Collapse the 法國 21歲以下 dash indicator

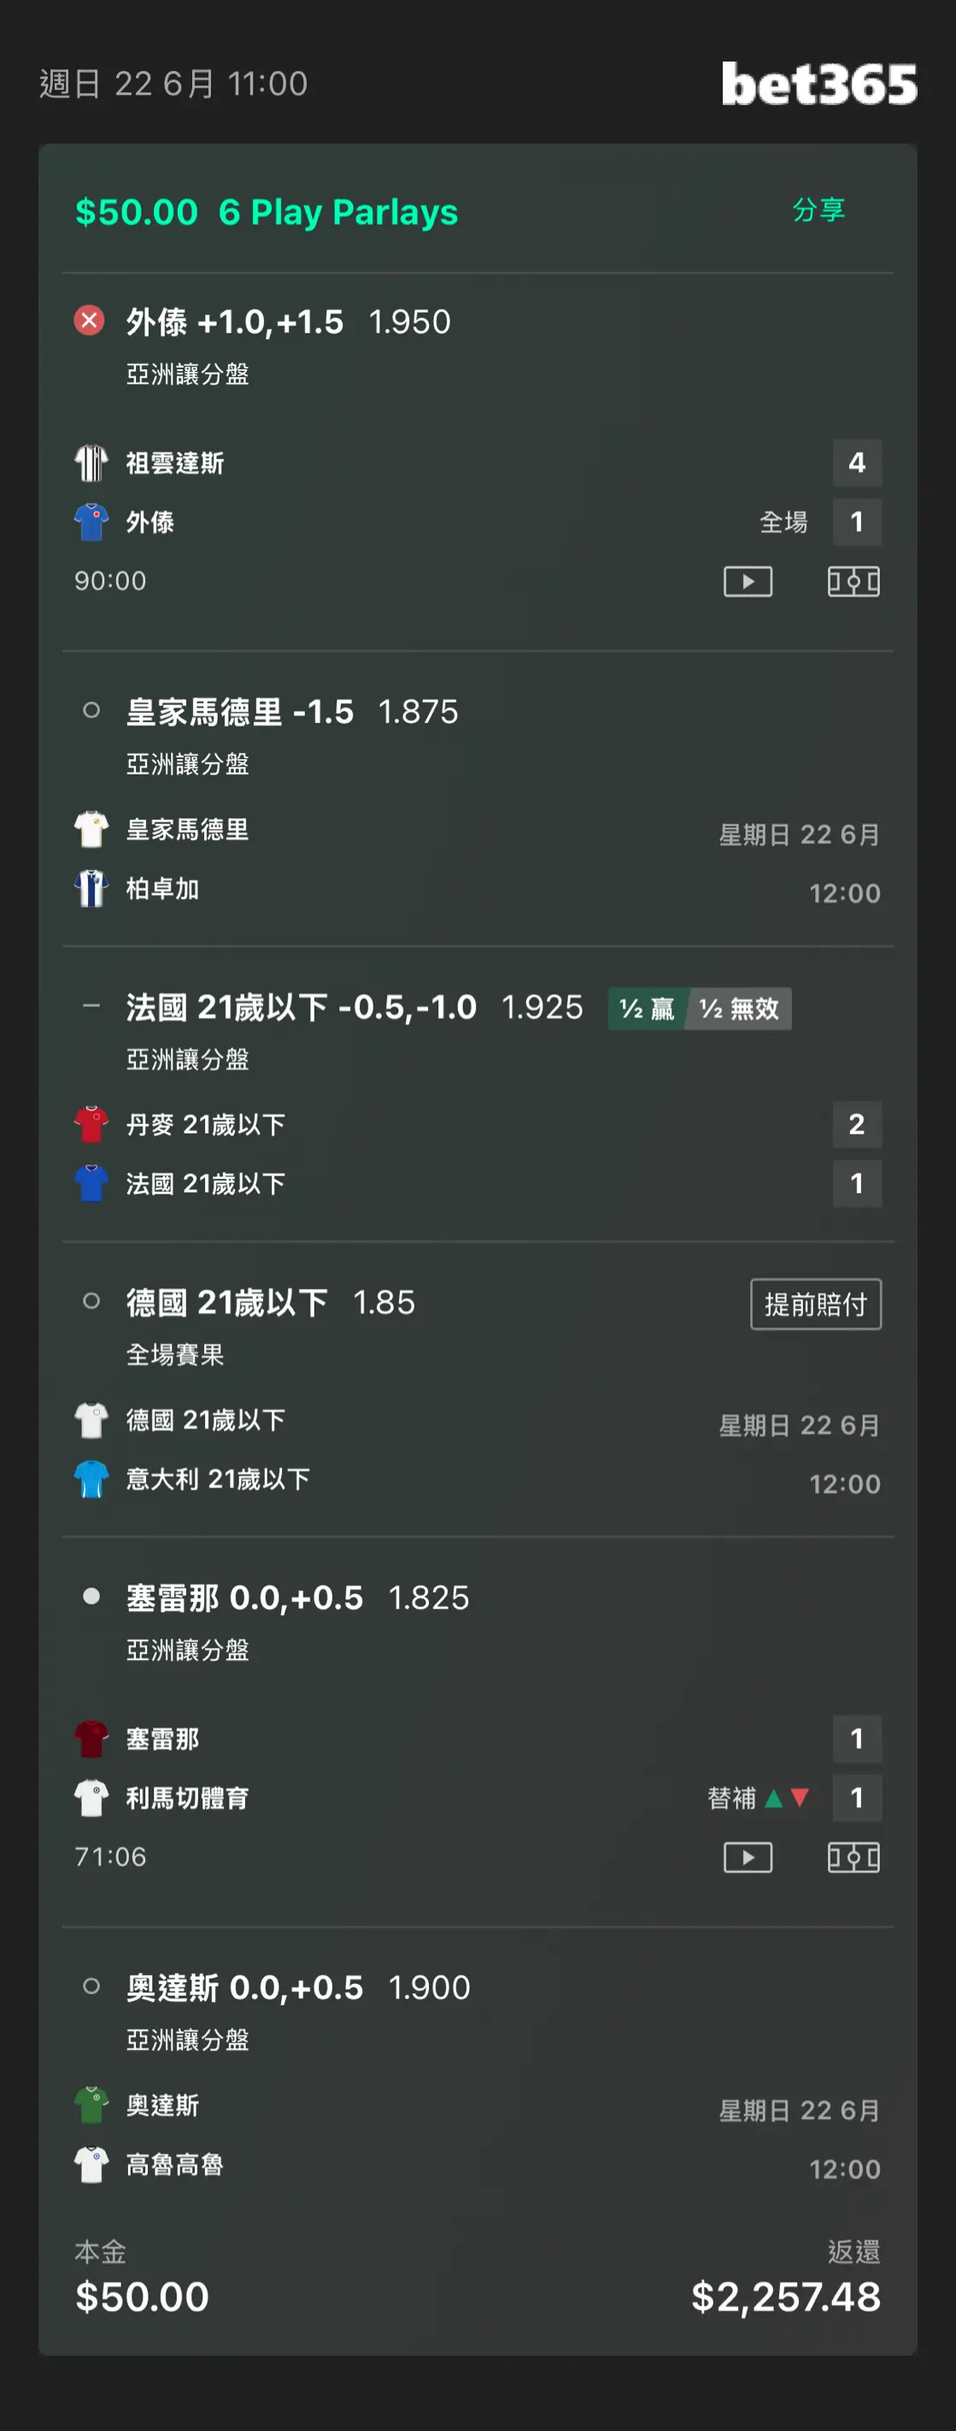click(x=91, y=1006)
